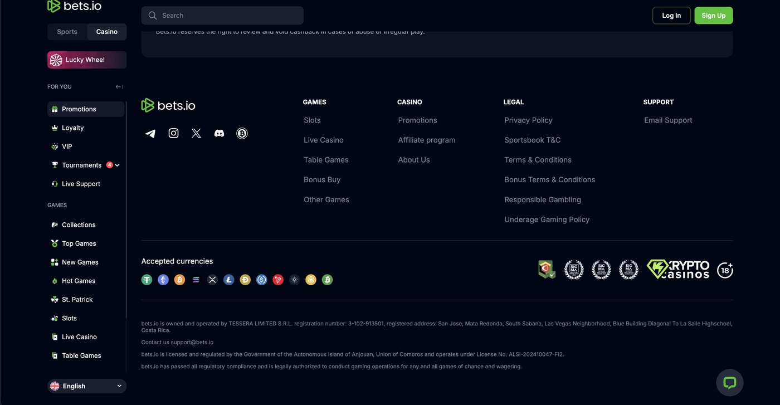Click the Log In button
Viewport: 780px width, 405px height.
click(x=671, y=16)
